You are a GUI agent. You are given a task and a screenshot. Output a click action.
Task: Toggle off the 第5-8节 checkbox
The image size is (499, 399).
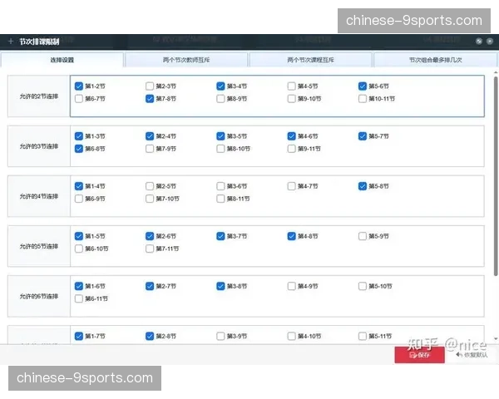pos(363,186)
